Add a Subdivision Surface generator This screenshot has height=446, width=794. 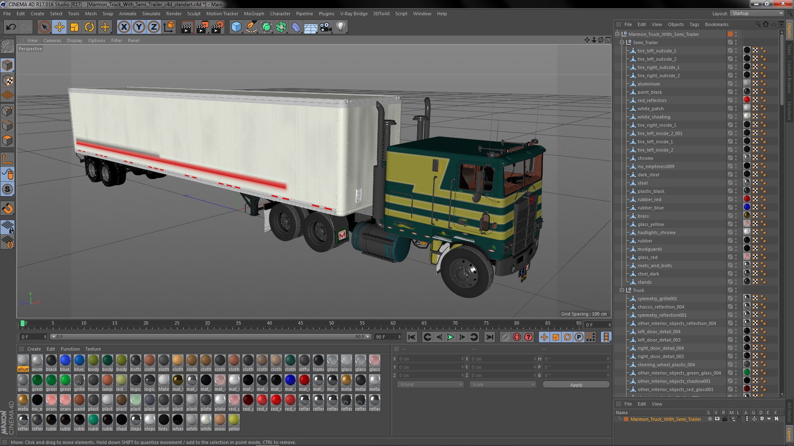[266, 27]
